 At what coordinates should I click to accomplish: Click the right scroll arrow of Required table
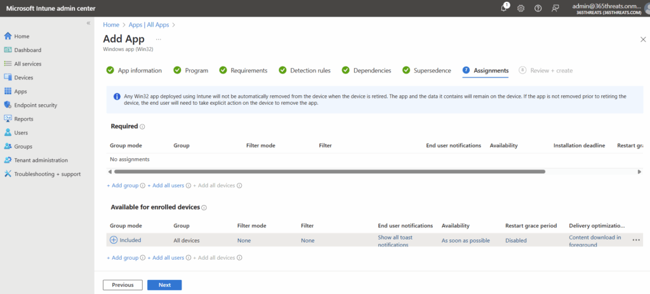[639, 171]
